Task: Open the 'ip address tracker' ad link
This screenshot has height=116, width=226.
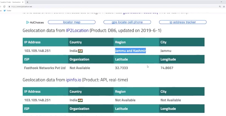Action: [183, 22]
